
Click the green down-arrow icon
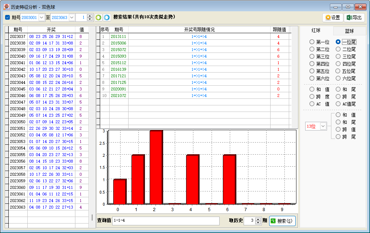tap(98, 17)
